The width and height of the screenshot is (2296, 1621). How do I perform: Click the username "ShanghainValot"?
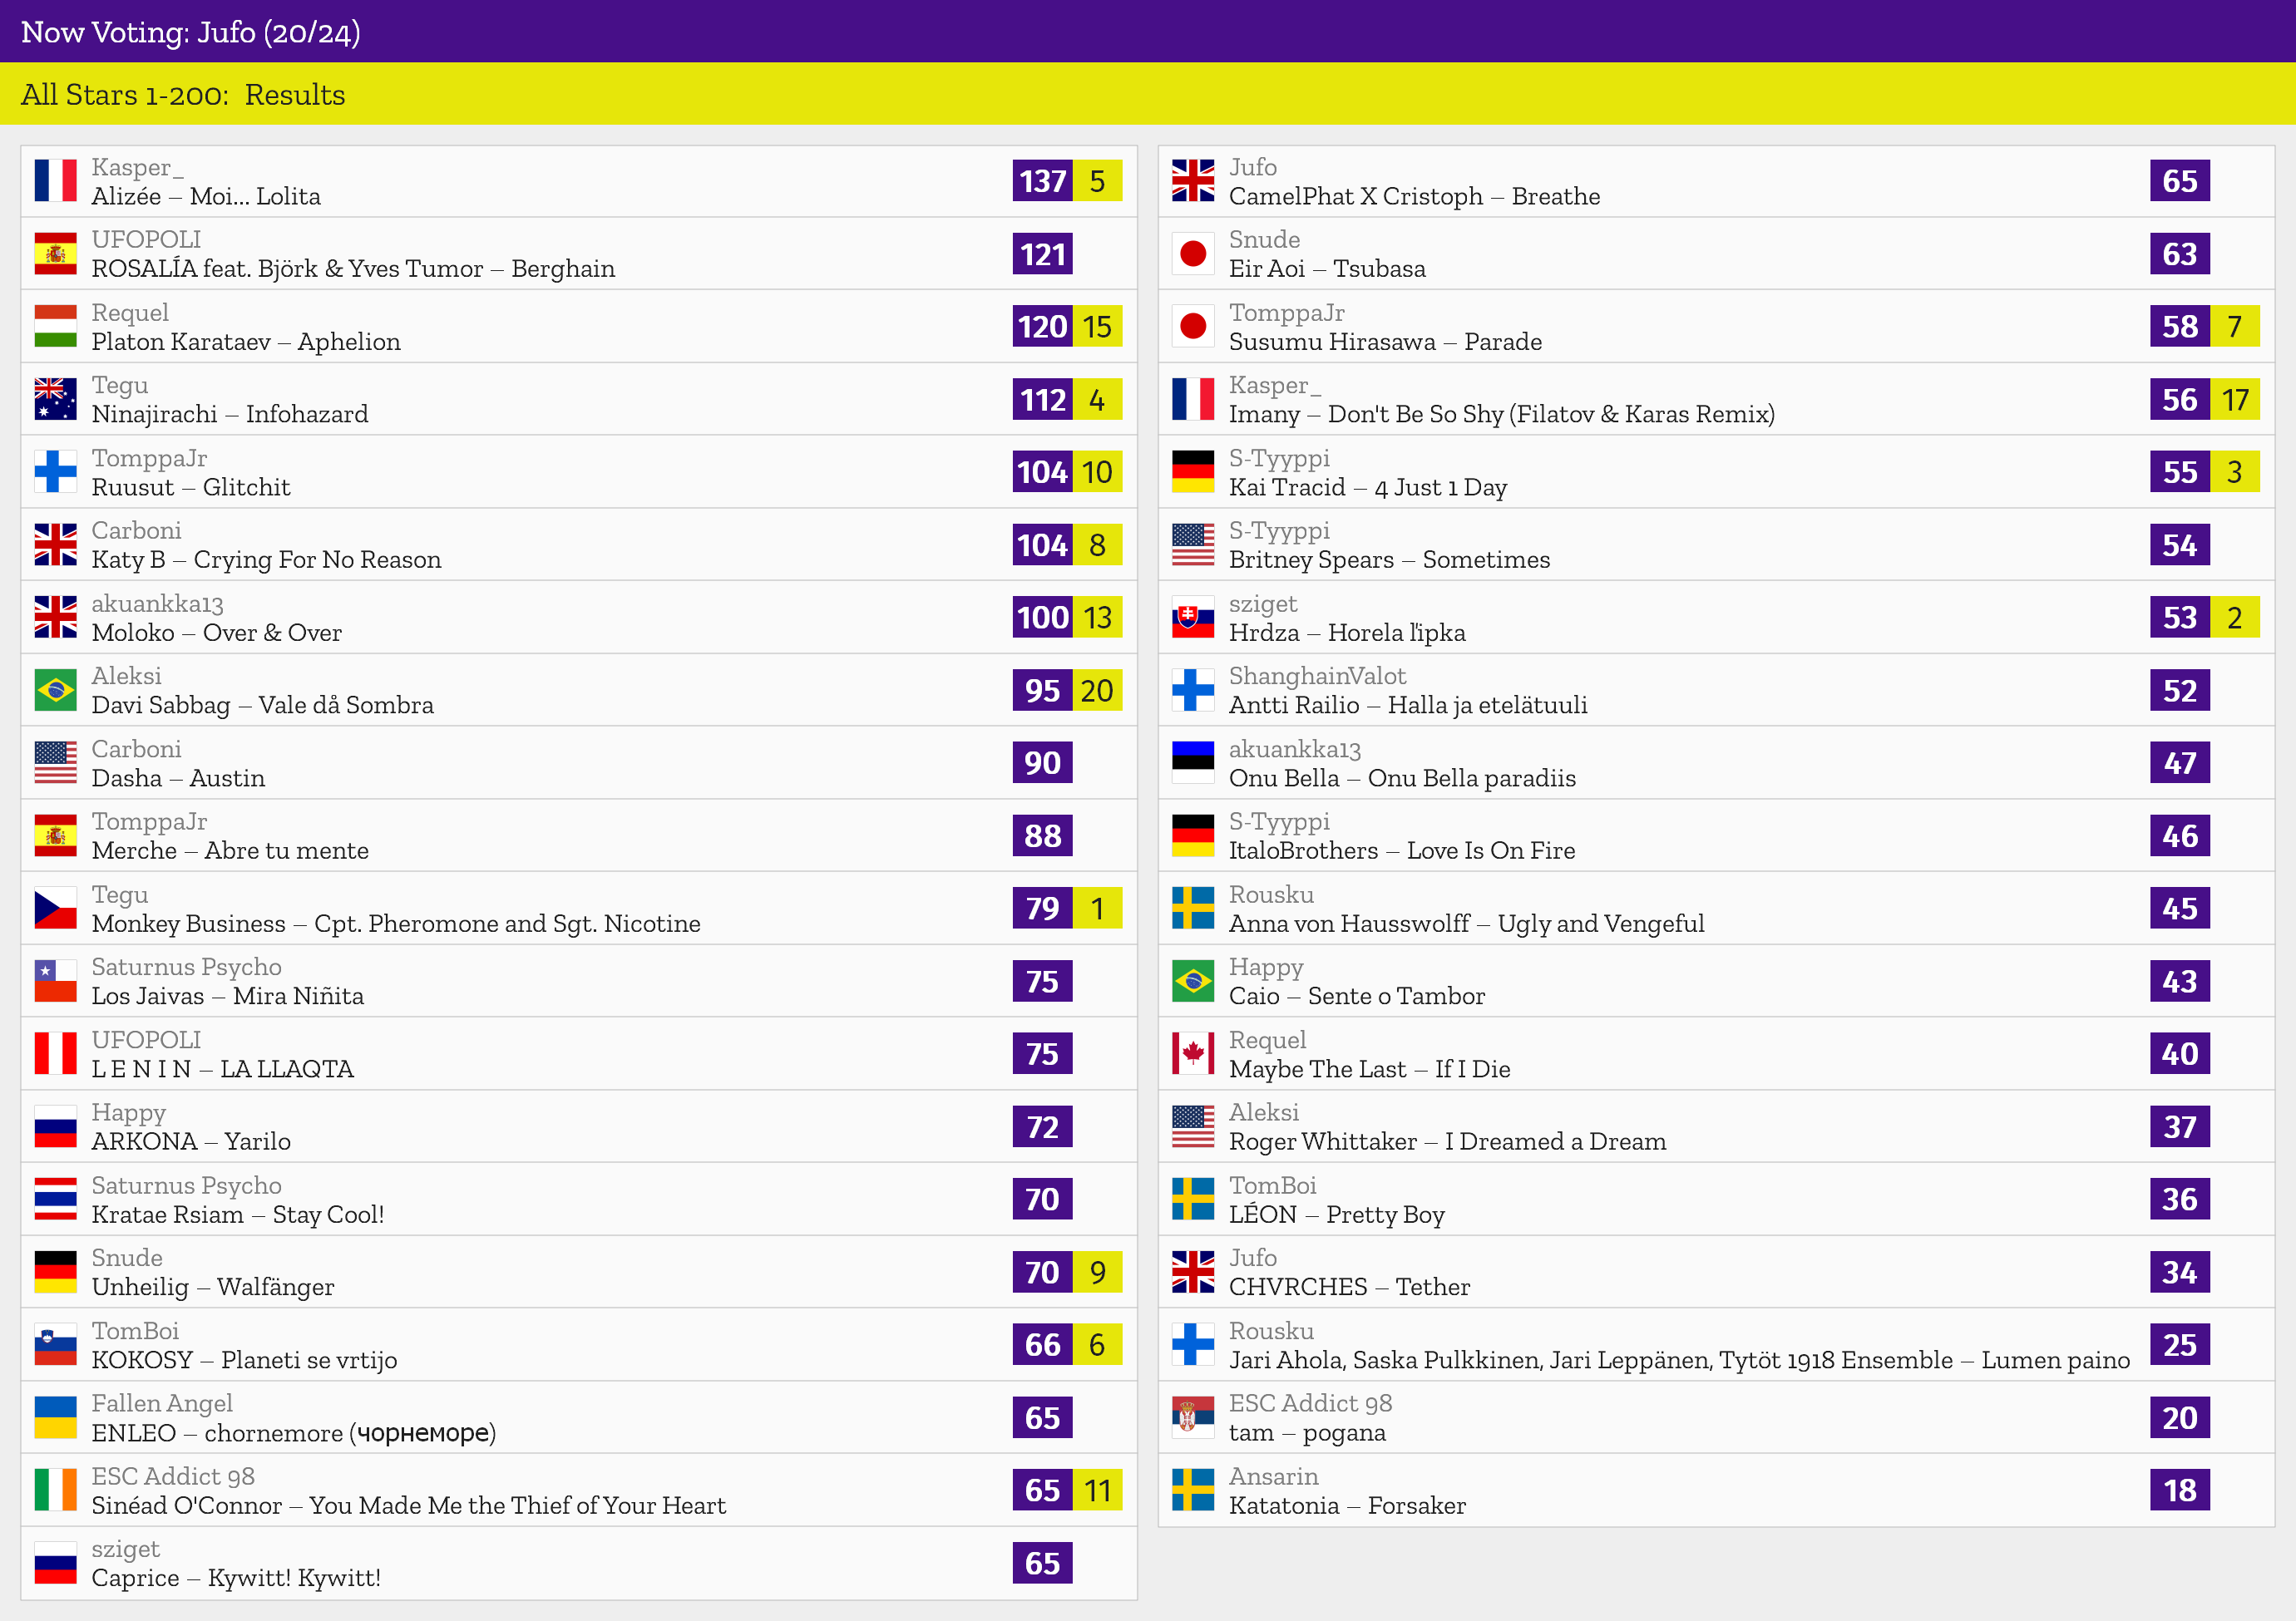(x=1317, y=676)
